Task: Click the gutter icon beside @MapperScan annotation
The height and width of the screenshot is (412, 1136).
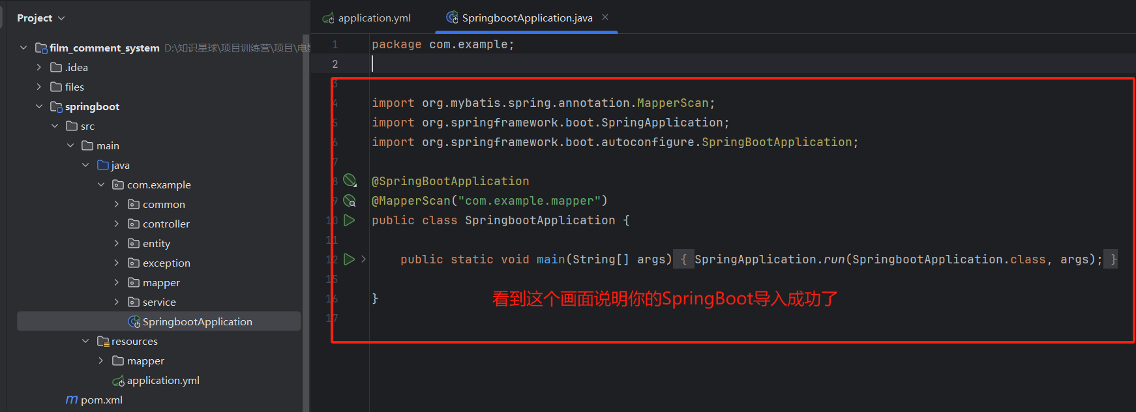Action: point(350,201)
